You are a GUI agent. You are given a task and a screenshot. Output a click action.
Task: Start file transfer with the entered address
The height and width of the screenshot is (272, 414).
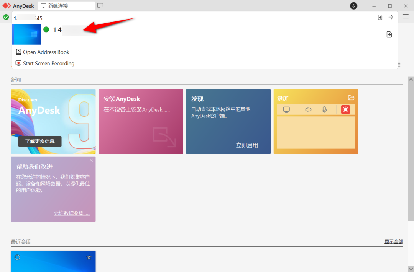[379, 17]
